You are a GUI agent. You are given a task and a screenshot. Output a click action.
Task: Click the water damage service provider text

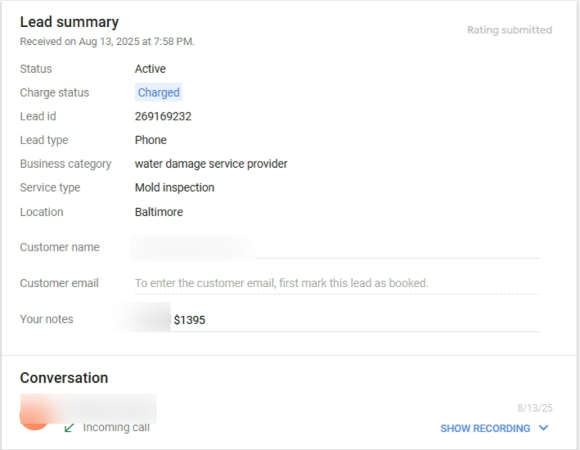tap(211, 164)
